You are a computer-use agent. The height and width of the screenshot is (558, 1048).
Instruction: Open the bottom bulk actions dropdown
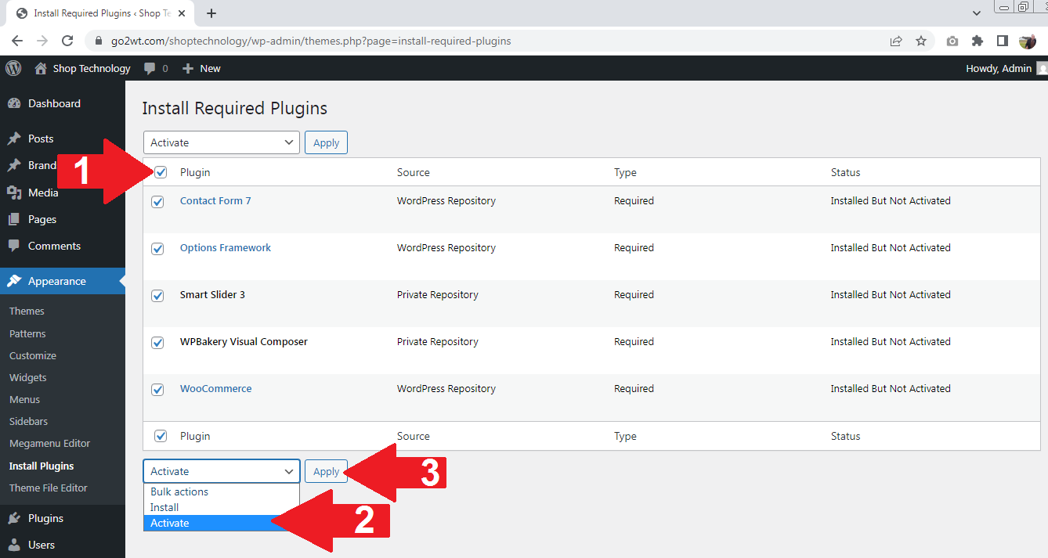tap(222, 471)
